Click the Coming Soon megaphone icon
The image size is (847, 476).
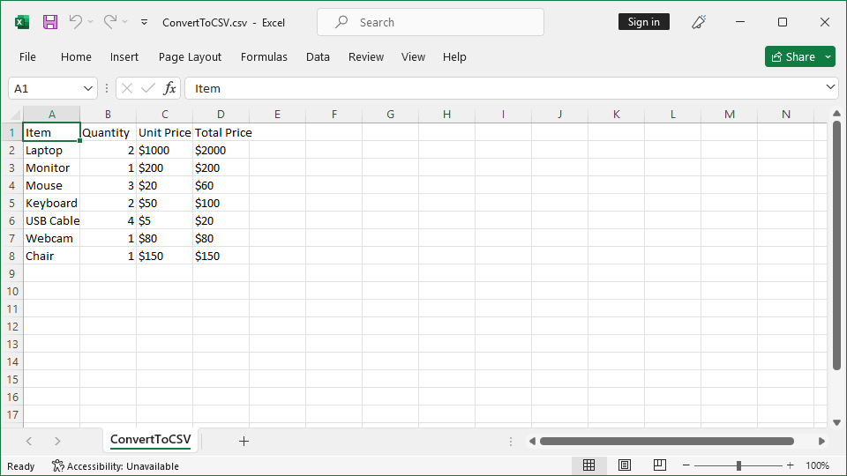coord(700,22)
